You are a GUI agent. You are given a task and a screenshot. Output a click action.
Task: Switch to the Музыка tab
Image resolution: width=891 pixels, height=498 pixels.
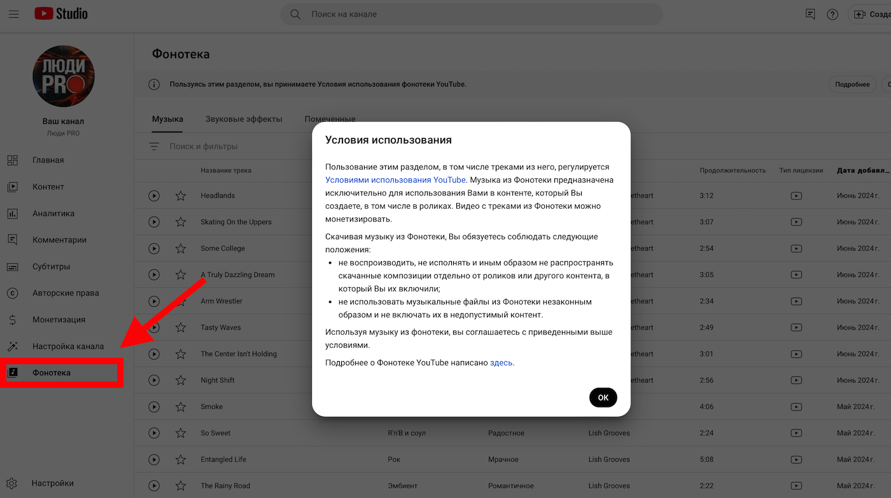click(167, 119)
